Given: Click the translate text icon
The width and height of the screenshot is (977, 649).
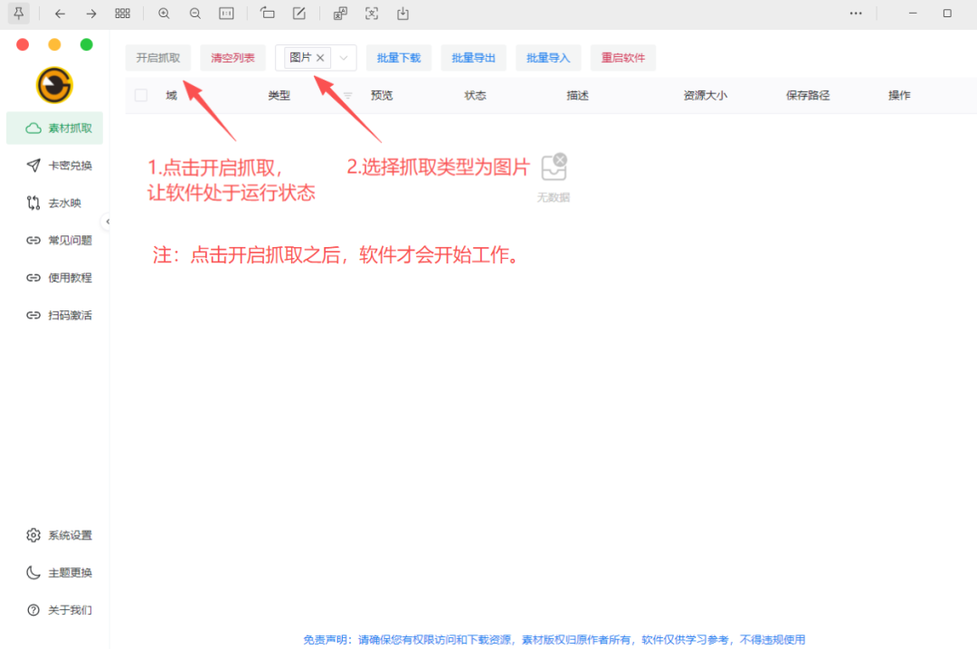Looking at the screenshot, I should (x=340, y=14).
